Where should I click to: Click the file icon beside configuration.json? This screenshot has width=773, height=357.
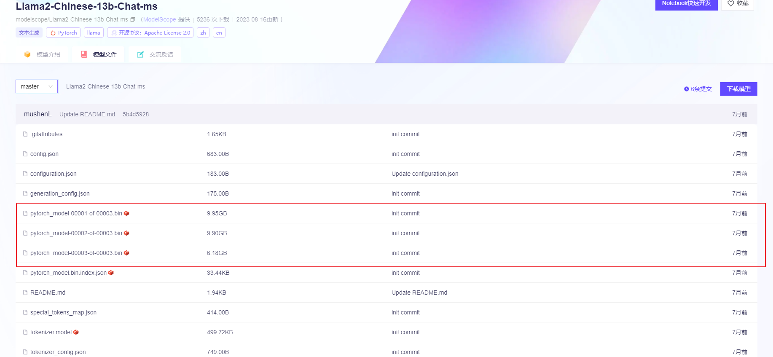click(25, 174)
